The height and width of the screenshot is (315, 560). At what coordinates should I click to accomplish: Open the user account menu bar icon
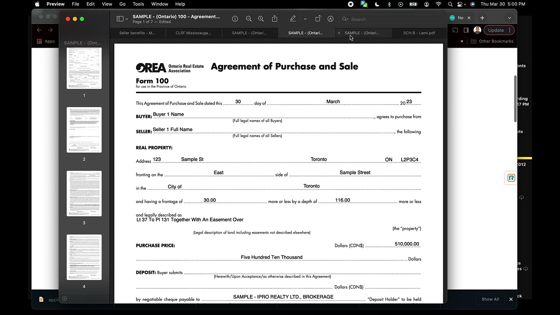[427, 4]
